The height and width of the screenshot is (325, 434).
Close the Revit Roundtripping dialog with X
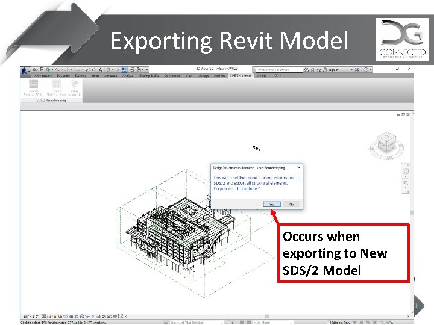point(298,168)
